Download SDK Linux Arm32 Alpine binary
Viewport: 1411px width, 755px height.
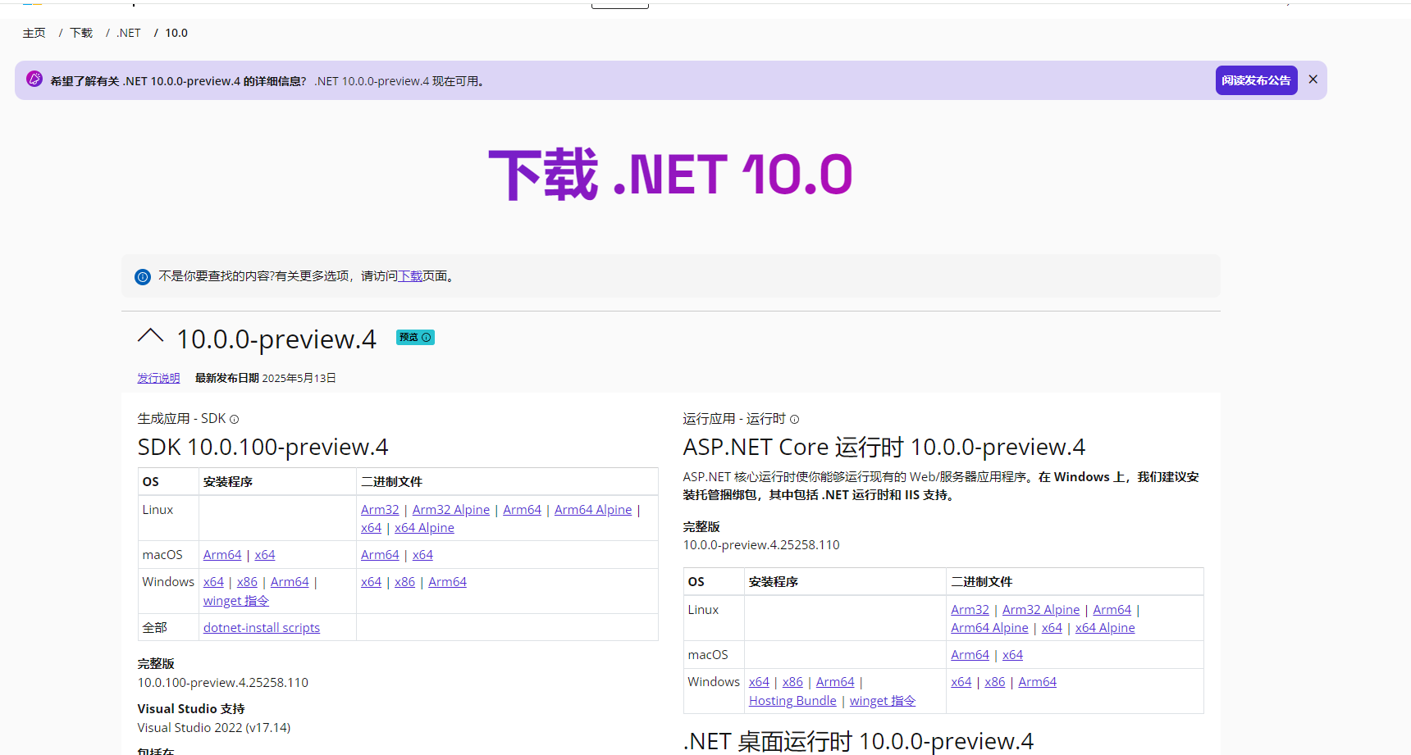[450, 510]
